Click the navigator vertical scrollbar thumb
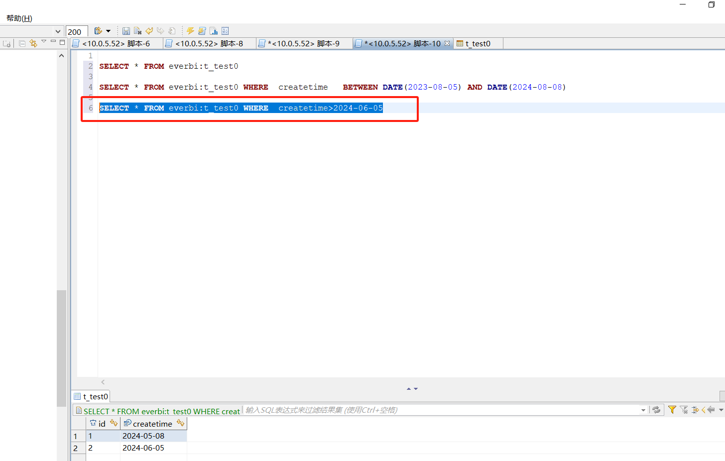Image resolution: width=725 pixels, height=461 pixels. point(61,348)
